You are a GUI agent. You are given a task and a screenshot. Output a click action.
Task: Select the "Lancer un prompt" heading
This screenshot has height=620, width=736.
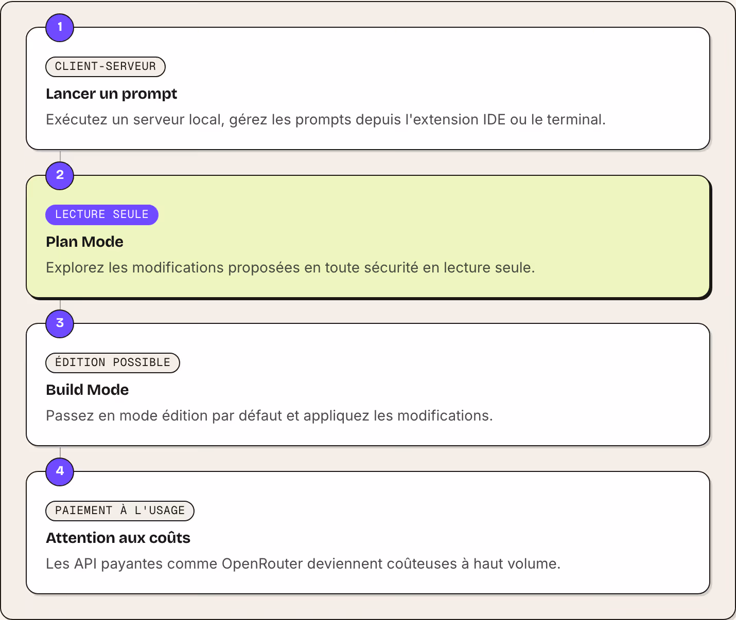click(x=111, y=94)
